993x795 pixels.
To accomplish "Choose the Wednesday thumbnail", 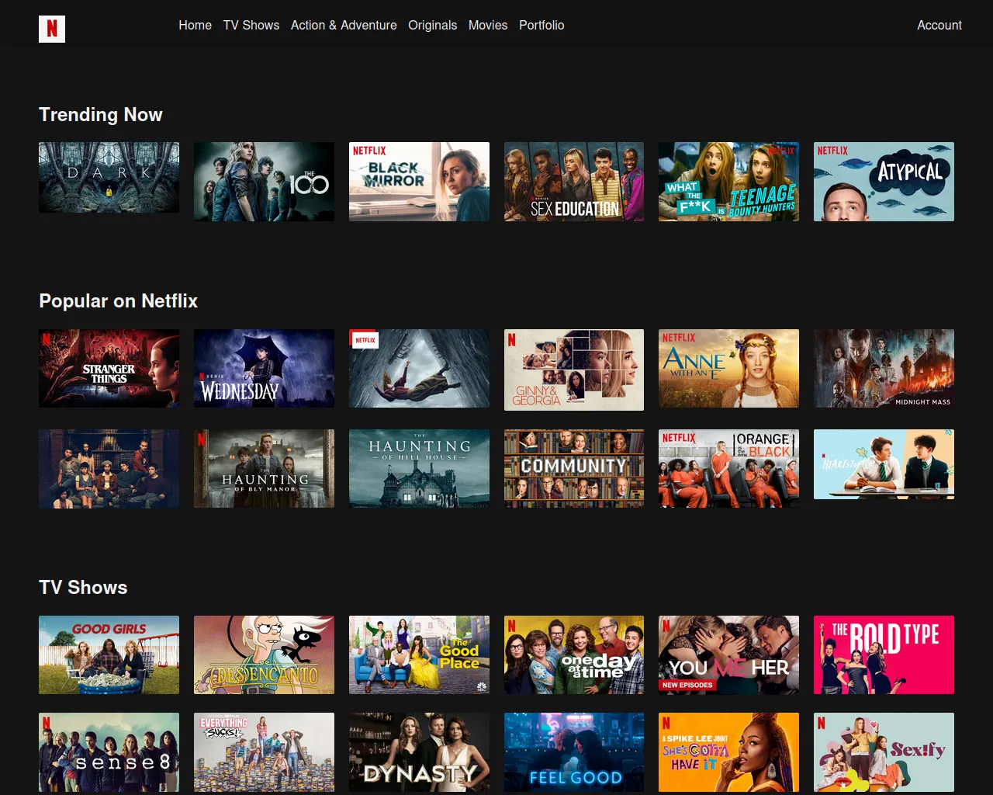I will [x=264, y=369].
